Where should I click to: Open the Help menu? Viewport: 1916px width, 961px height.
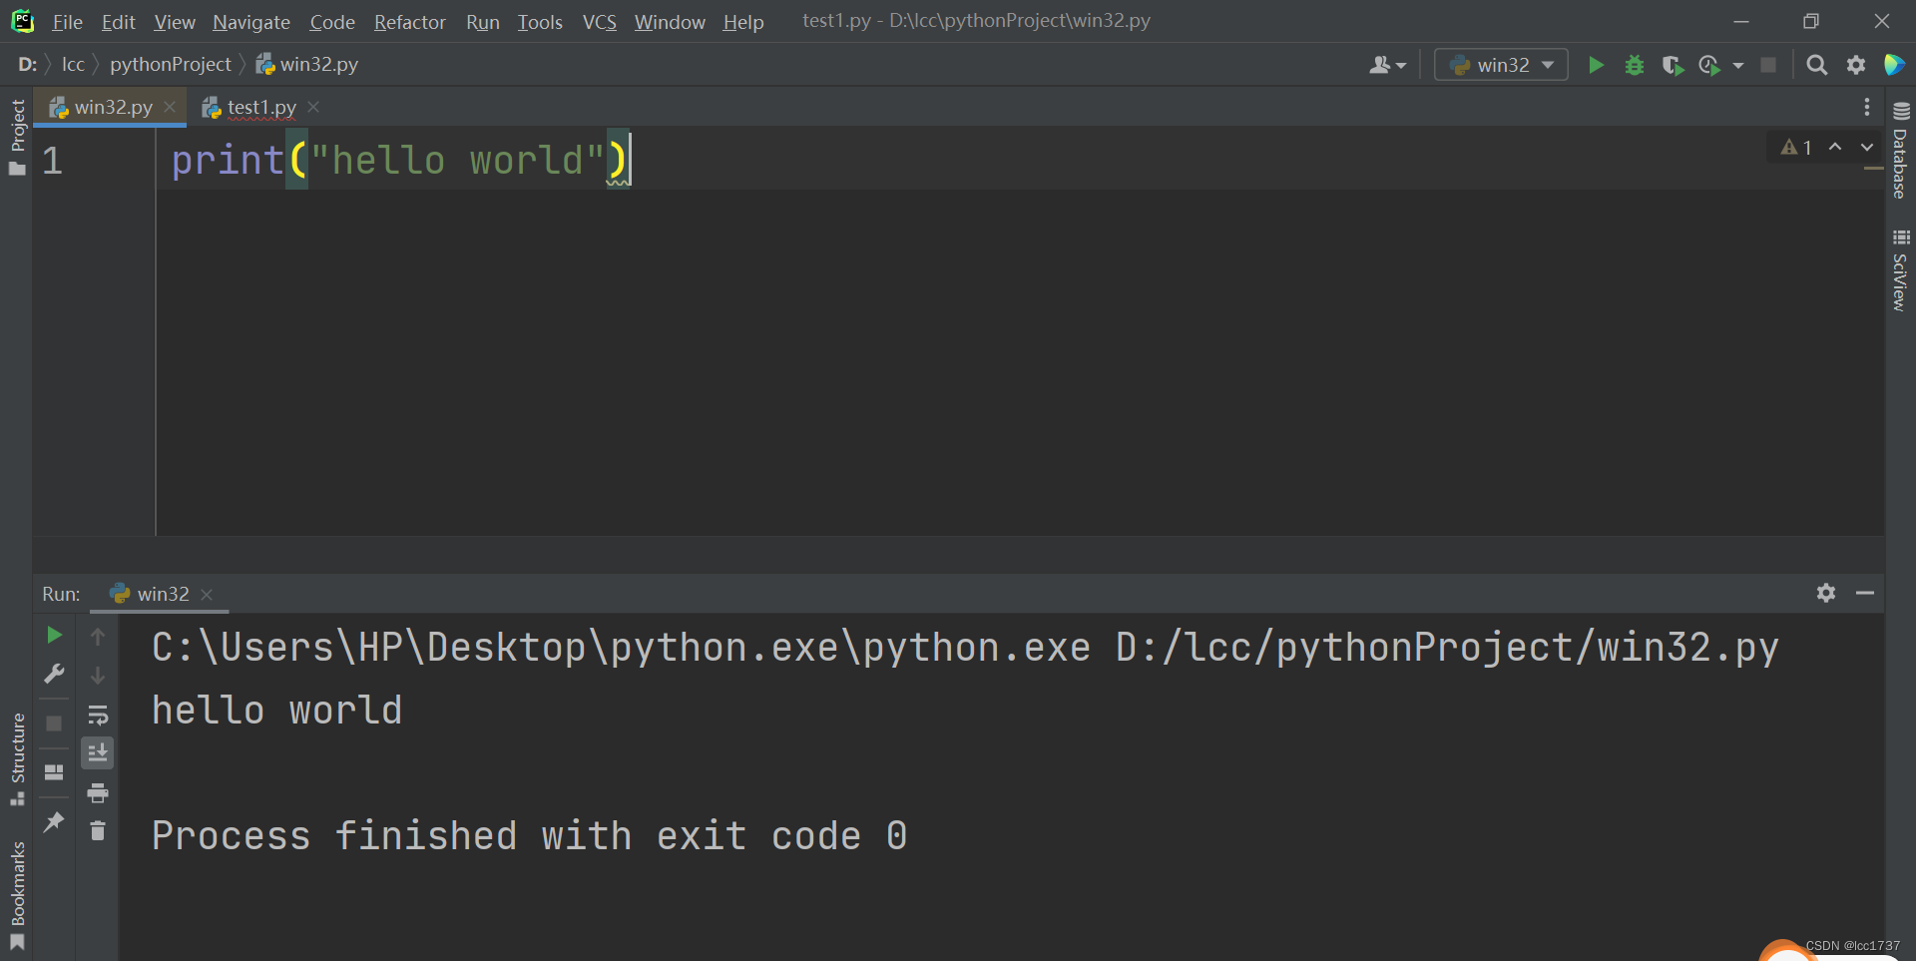(x=743, y=22)
